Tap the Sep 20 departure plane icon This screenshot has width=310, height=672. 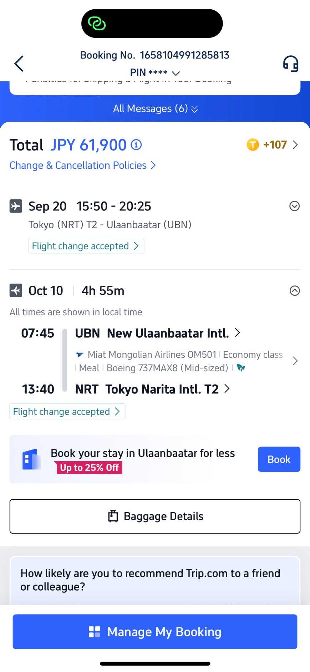click(16, 206)
